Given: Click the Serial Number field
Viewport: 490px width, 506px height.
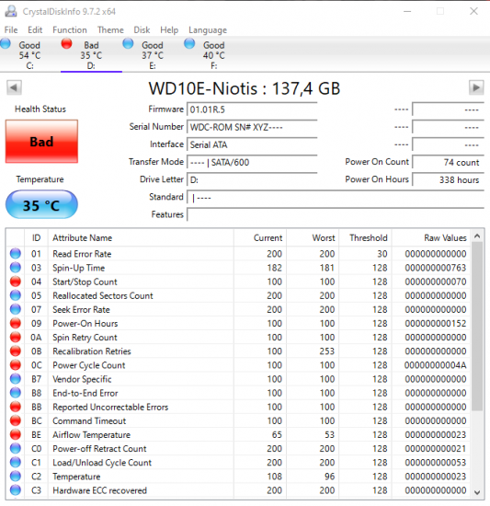Looking at the screenshot, I should (x=252, y=127).
